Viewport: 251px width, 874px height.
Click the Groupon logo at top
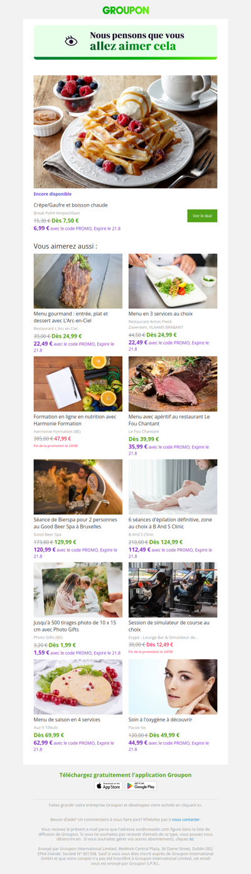tap(125, 10)
